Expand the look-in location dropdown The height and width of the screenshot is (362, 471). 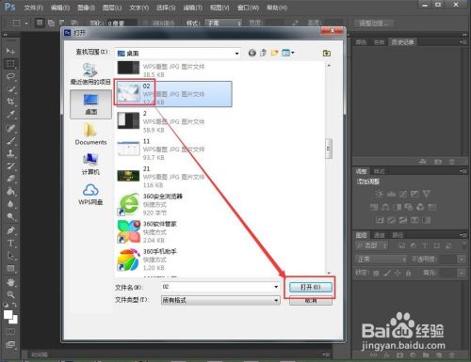tap(236, 54)
